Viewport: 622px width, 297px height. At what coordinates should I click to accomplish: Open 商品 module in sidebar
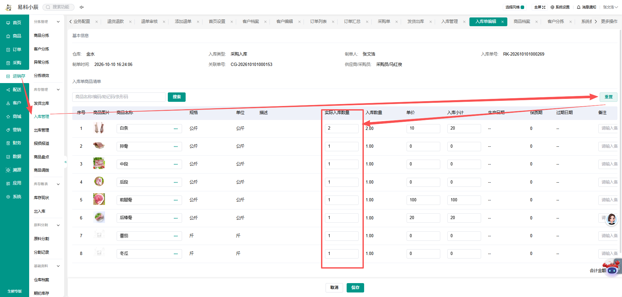tap(14, 36)
